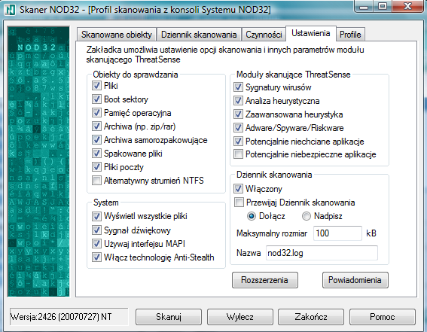This screenshot has width=427, height=332.
Task: Toggle Adware/Spyware/Riskware checkbox
Action: click(x=238, y=128)
